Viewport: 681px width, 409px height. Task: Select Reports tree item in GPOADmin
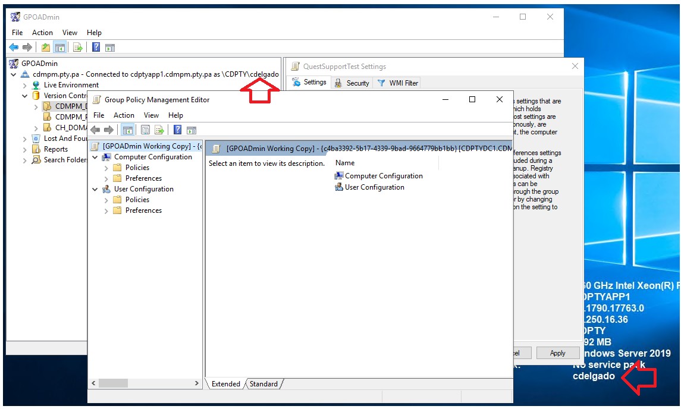pyautogui.click(x=55, y=149)
